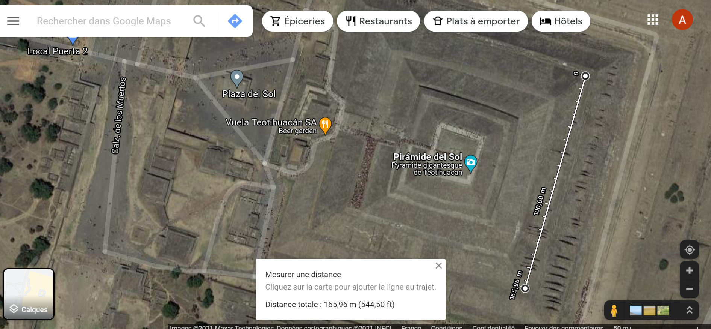Viewport: 711px width, 329px height.
Task: Close the Mesurer une distance panel
Action: 438,266
